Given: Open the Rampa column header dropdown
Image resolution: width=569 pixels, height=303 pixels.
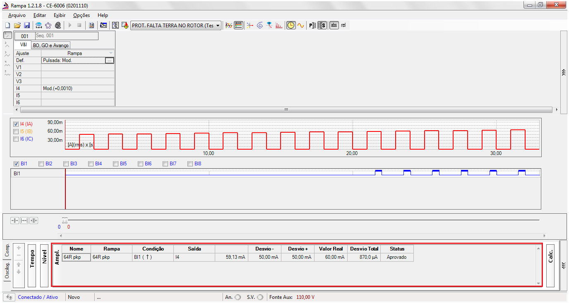Looking at the screenshot, I should point(111,53).
